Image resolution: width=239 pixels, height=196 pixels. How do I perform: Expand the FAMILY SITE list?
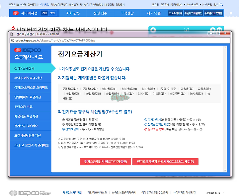coord(215,193)
